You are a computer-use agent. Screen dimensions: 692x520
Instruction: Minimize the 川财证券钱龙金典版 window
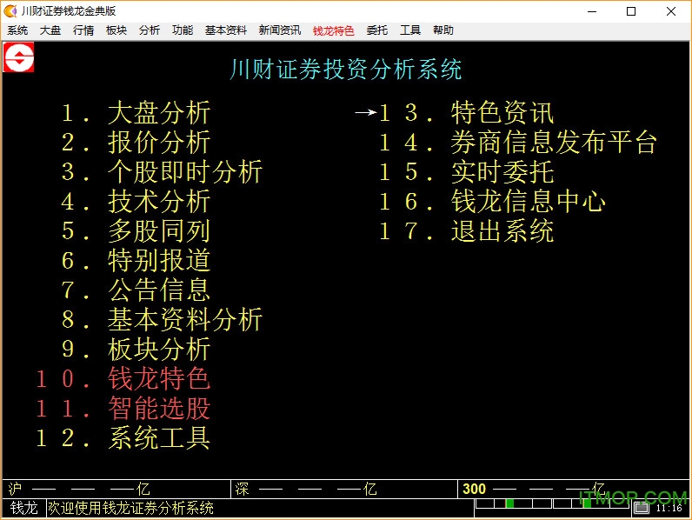592,11
